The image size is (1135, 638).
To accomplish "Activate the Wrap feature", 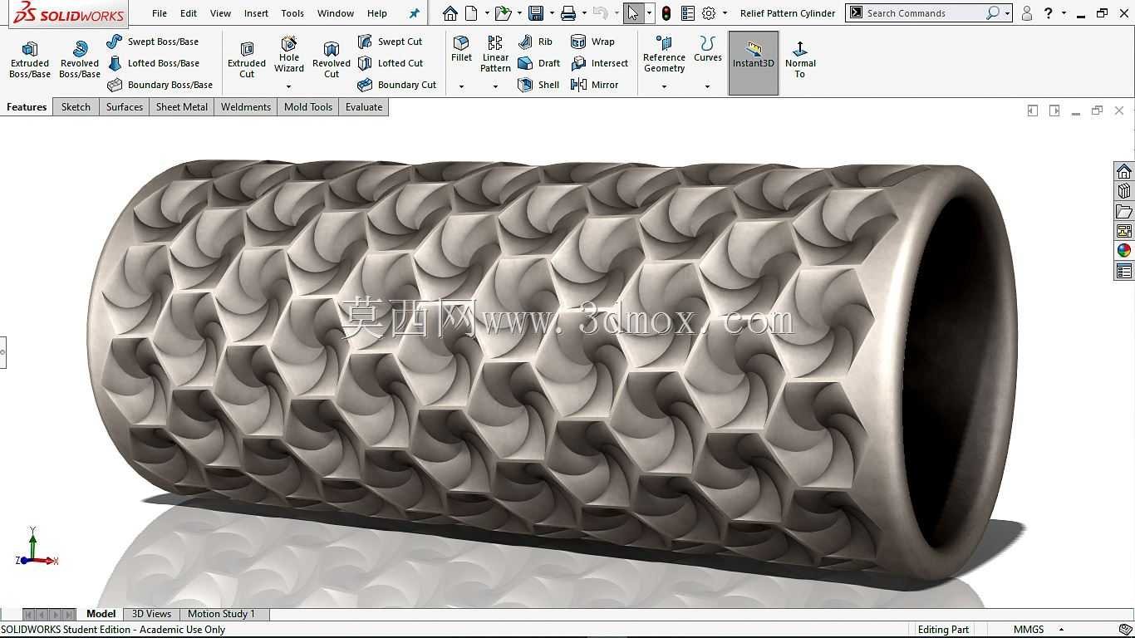I will 593,42.
